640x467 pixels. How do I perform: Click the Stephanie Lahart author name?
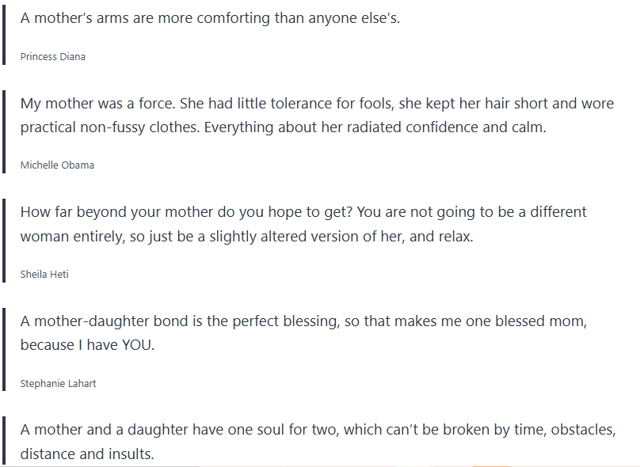click(x=59, y=384)
